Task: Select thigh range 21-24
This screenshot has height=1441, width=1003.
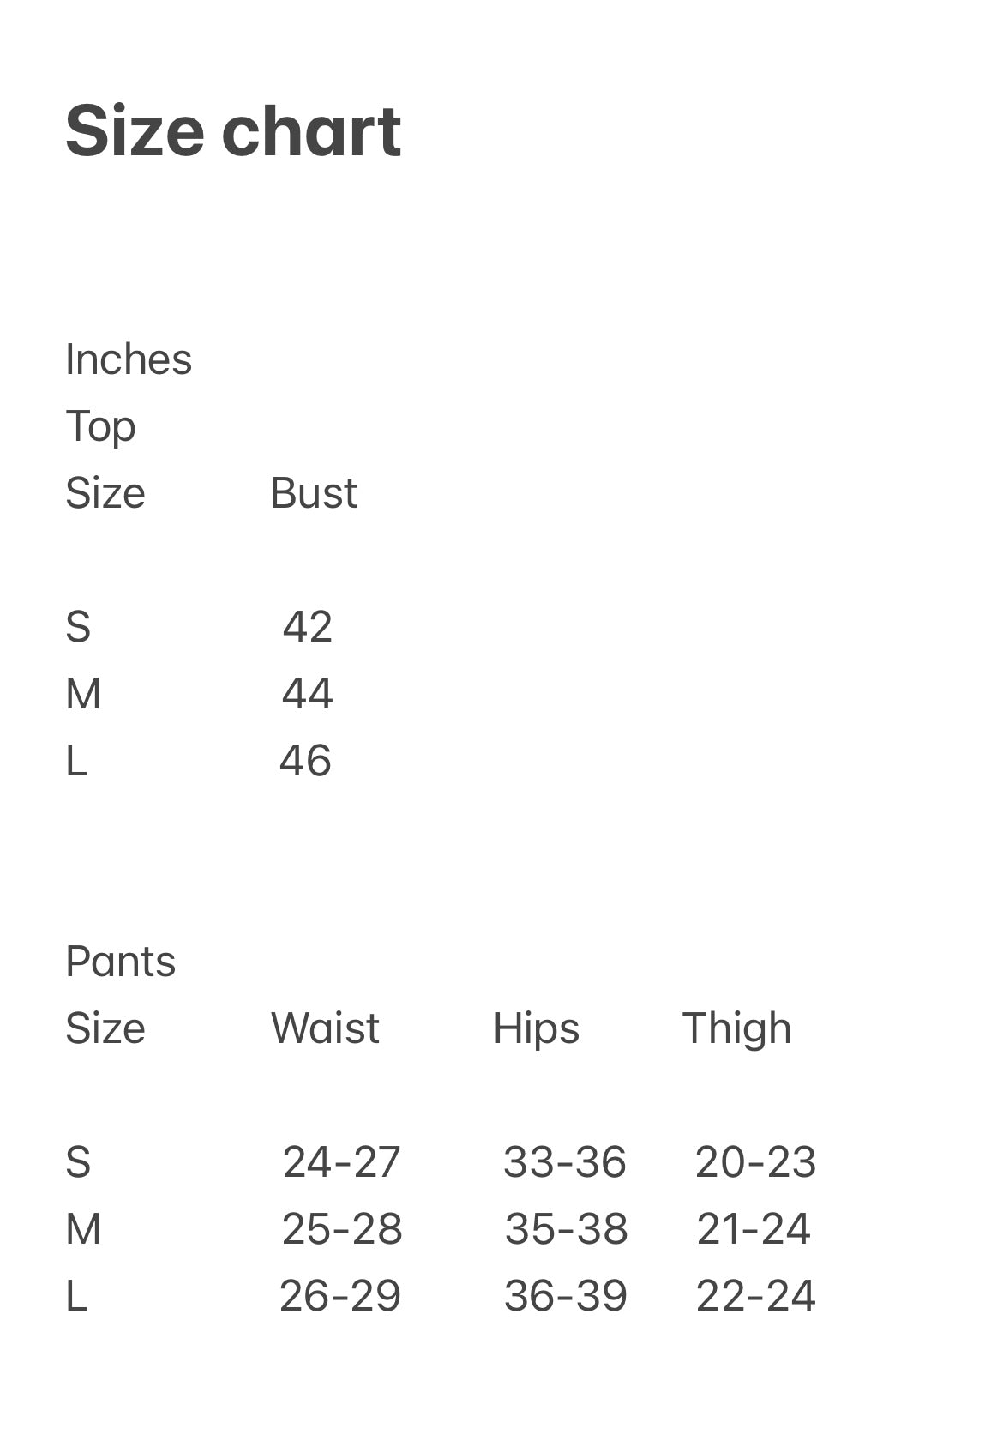Action: [x=754, y=1229]
